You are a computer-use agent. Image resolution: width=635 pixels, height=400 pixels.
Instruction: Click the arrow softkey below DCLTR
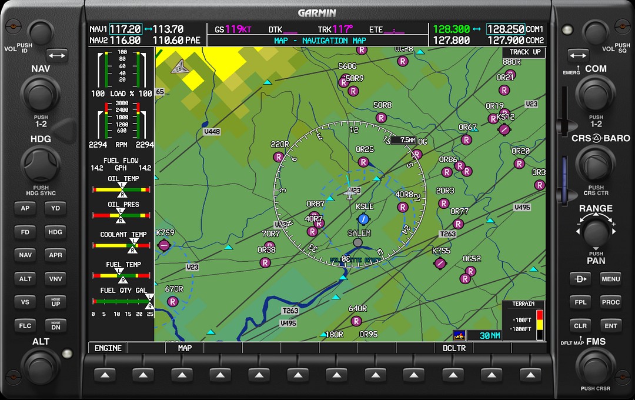453,375
